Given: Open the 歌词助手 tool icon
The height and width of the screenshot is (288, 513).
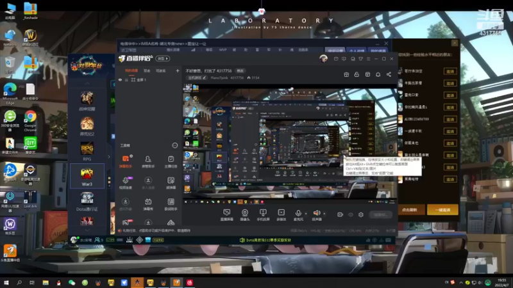Looking at the screenshot, I should [171, 204].
